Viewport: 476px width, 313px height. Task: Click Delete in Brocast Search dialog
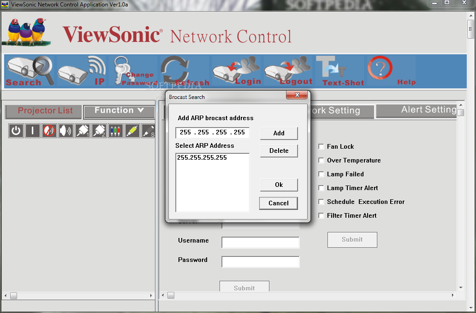(279, 151)
